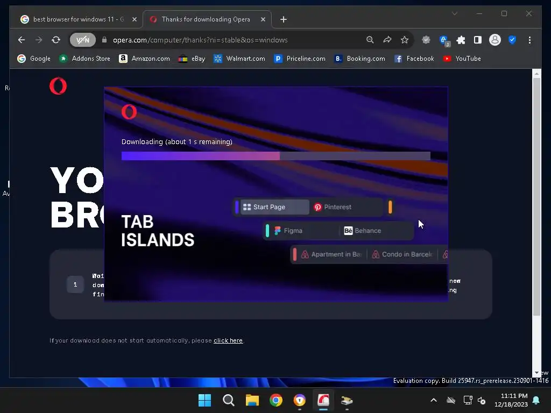The width and height of the screenshot is (551, 413).
Task: Bookmark this page with the star icon
Action: click(x=405, y=40)
